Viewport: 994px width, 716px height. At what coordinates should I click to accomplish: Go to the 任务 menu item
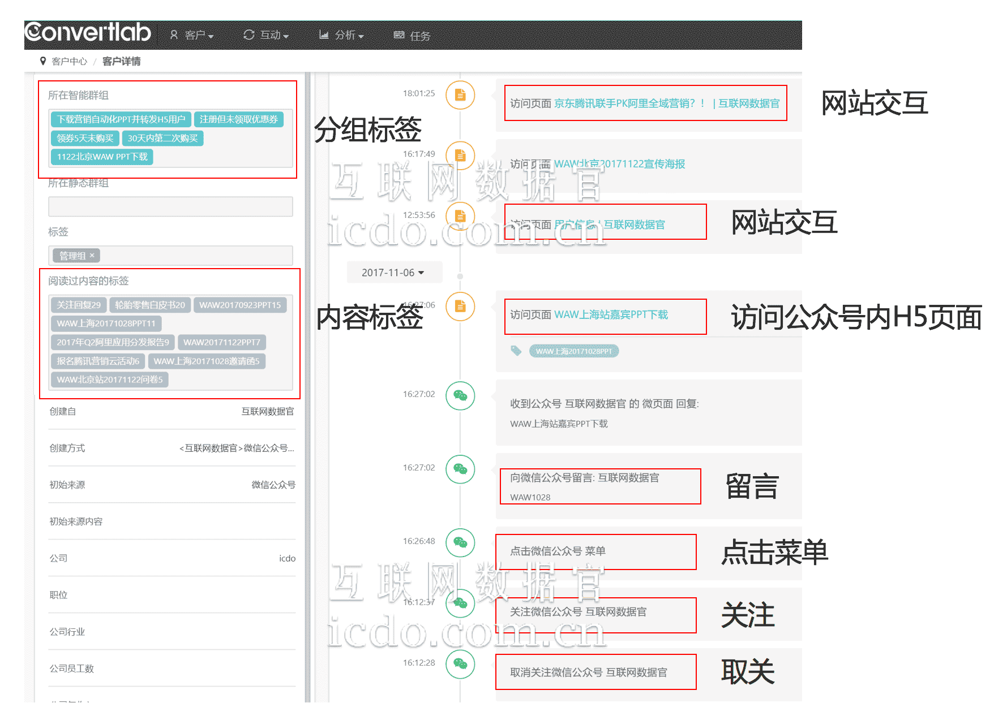click(x=412, y=36)
